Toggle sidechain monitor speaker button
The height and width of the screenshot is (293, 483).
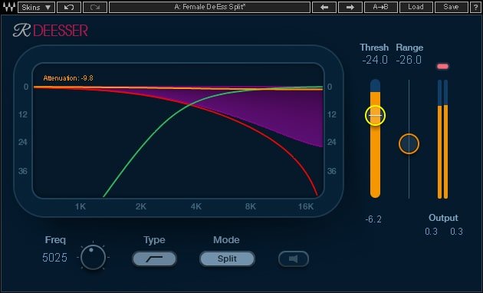[293, 258]
